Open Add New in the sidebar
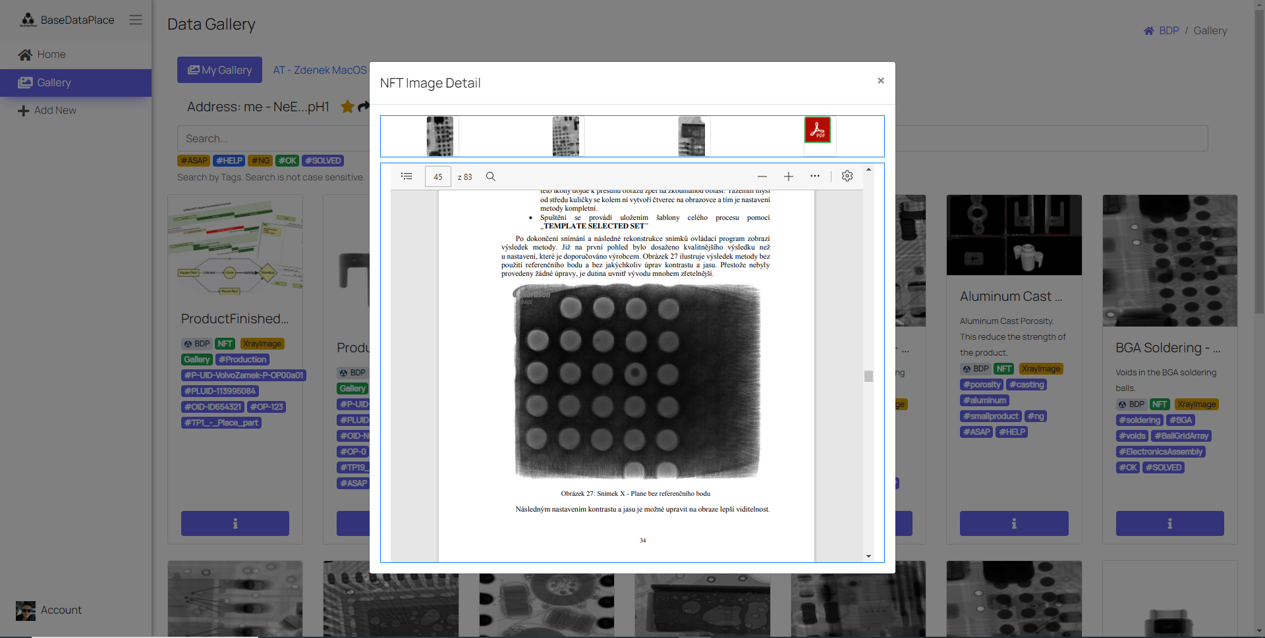1265x638 pixels. 55,111
